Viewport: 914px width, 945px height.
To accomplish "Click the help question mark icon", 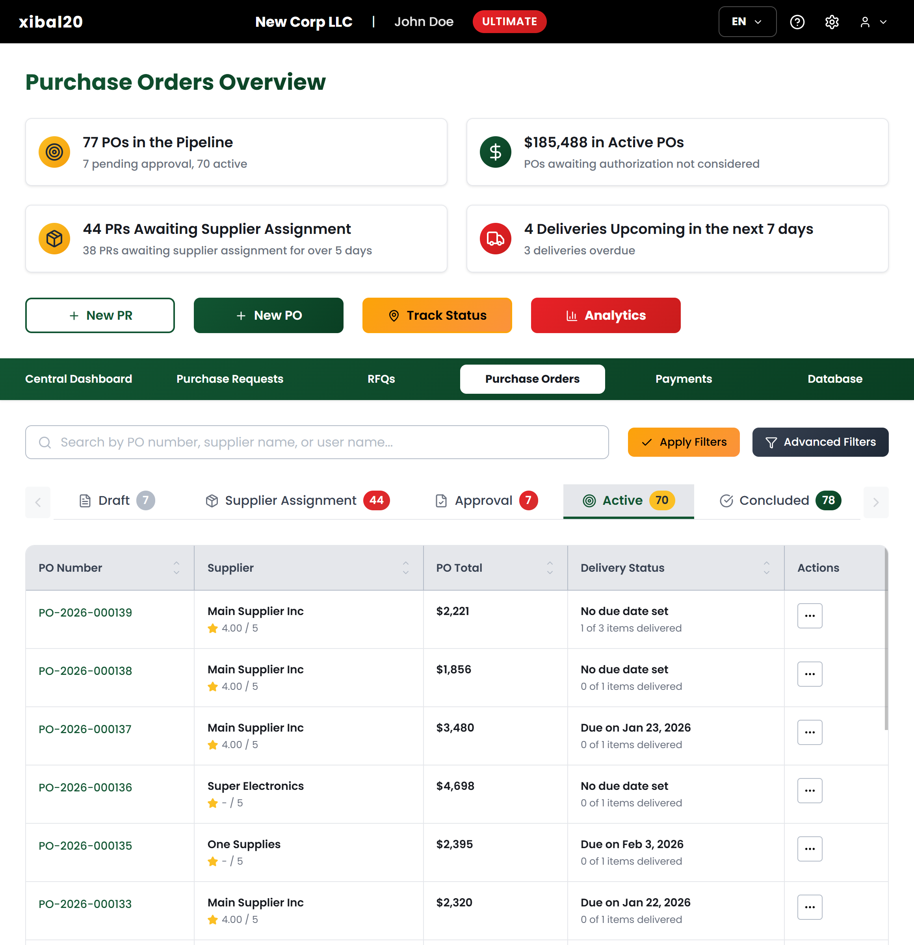I will (797, 22).
